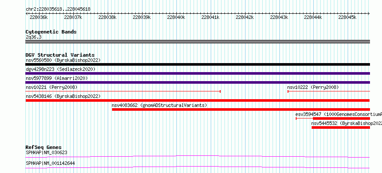Viewport: 382px width, 173px height.
Task: Open the nsv5445532 red variant bar
Action: click(x=341, y=127)
